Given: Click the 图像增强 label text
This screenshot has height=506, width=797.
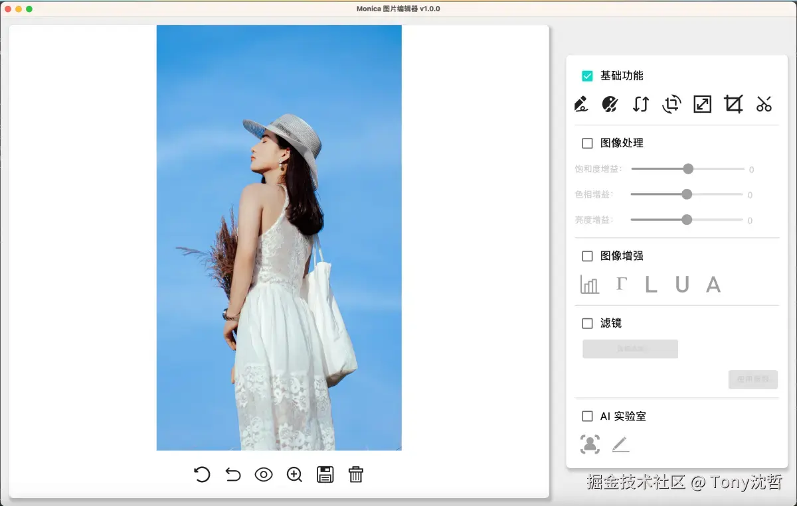Looking at the screenshot, I should [622, 256].
